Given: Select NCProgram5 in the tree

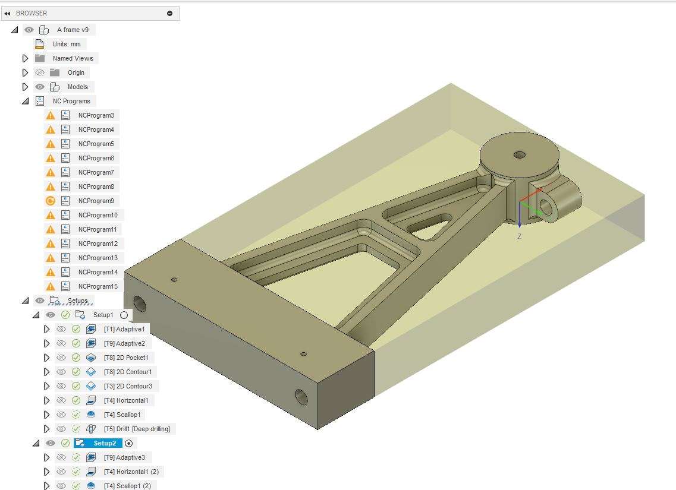Looking at the screenshot, I should 96,144.
